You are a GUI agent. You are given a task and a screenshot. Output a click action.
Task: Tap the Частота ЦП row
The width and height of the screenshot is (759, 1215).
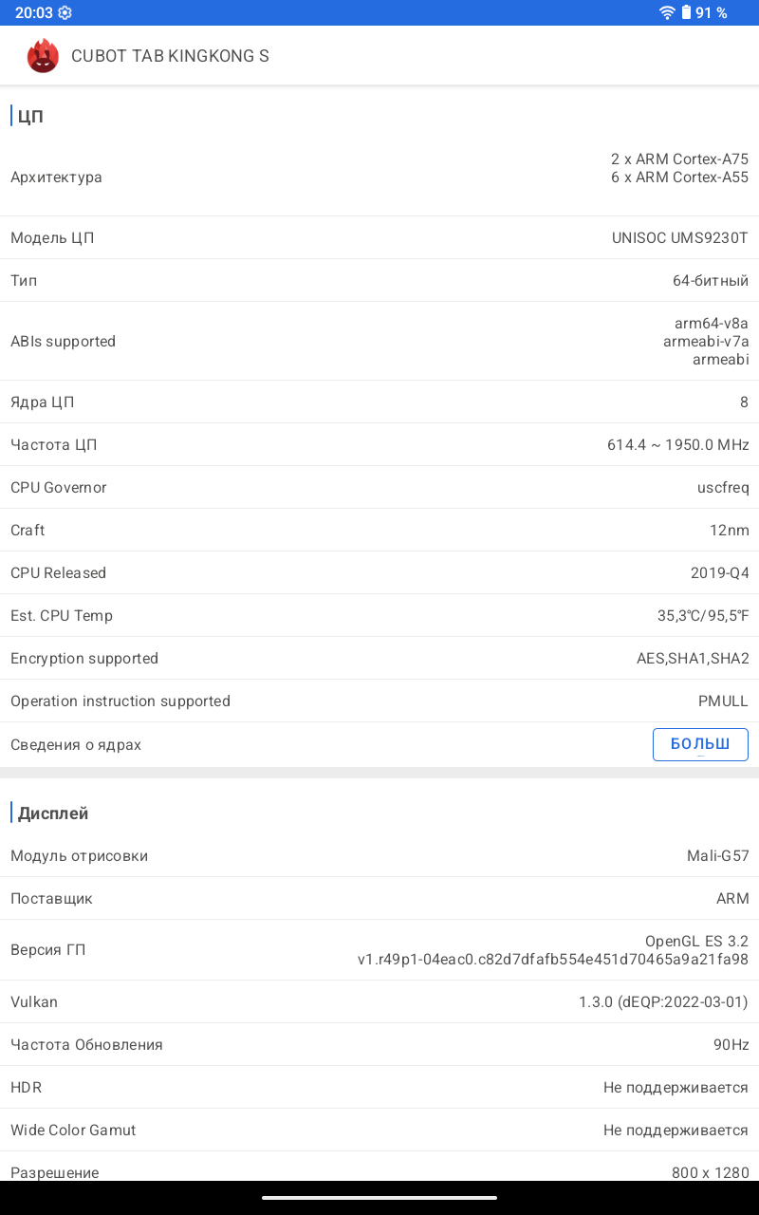[x=379, y=445]
